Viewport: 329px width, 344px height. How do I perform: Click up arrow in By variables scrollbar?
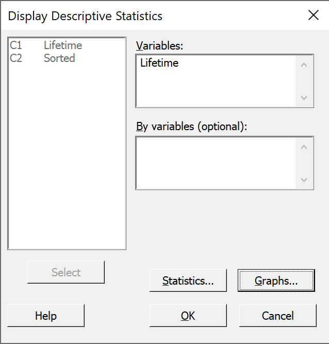[x=304, y=147]
